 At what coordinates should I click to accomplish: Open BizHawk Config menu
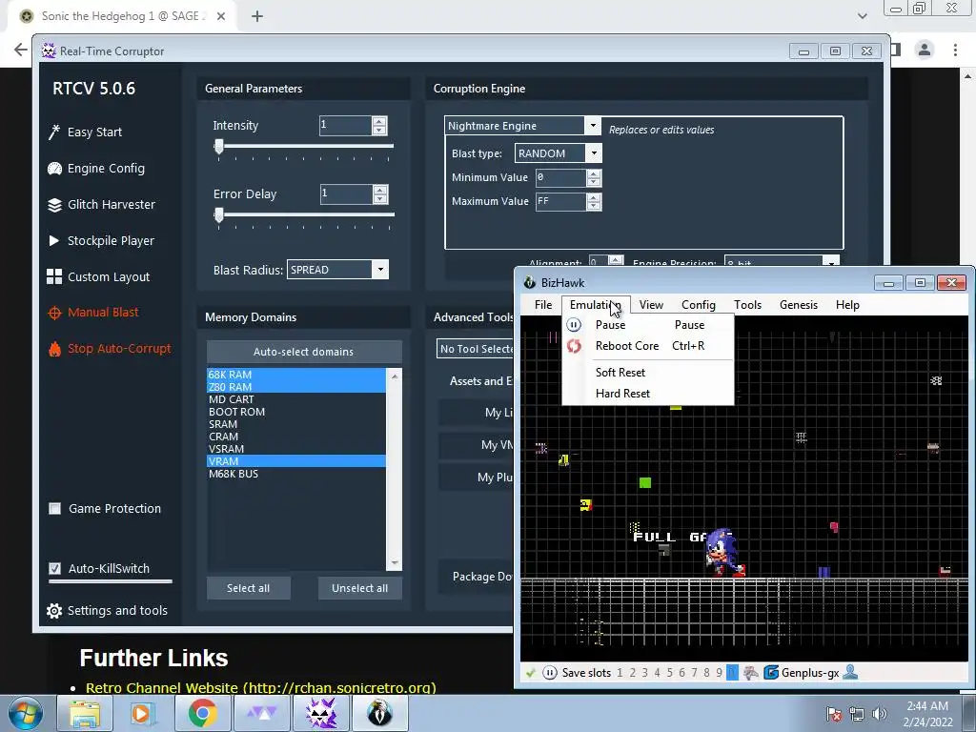coord(699,305)
